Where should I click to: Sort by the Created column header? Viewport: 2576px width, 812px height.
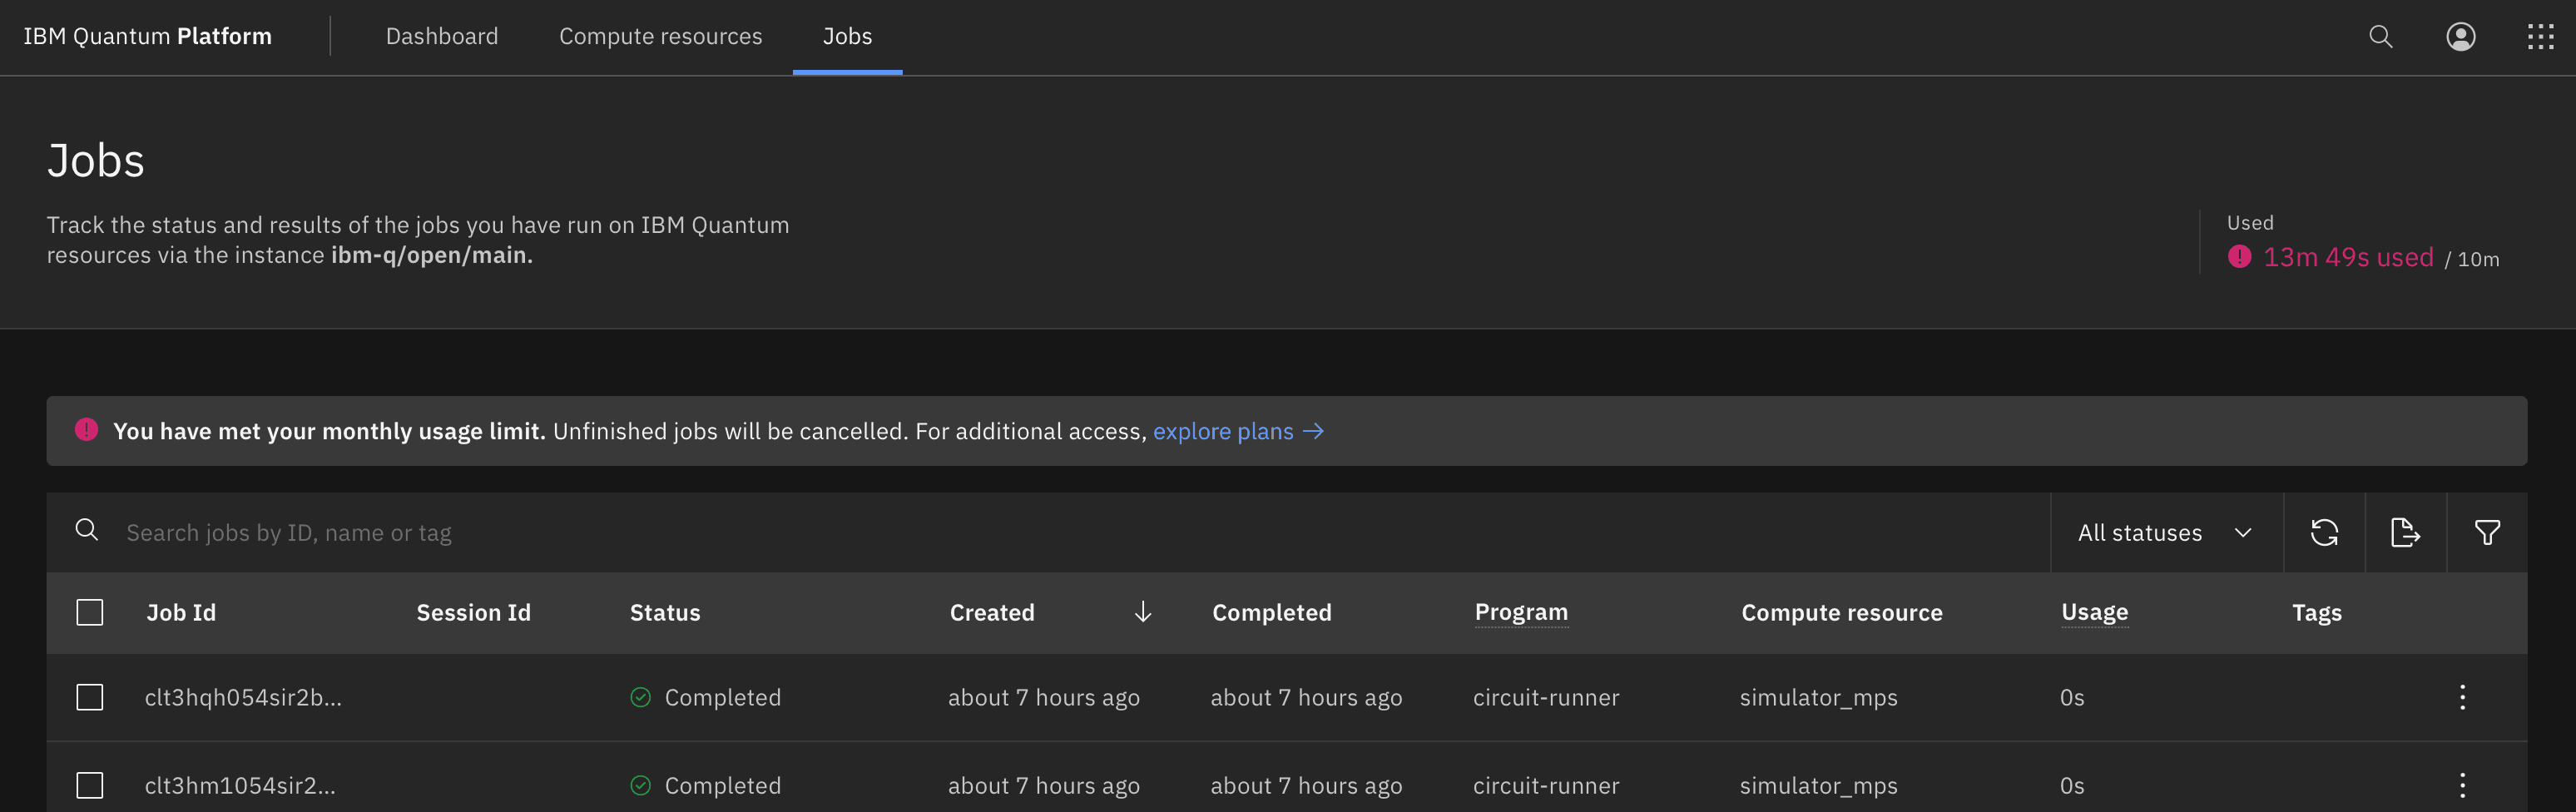[992, 612]
